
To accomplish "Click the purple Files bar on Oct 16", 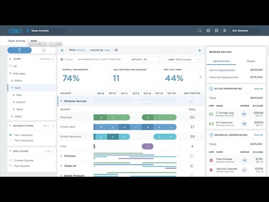I will (148, 146).
